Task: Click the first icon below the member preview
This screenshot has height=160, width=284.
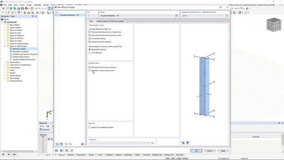Action: (x=183, y=143)
